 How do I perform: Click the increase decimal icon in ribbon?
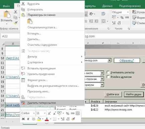[114, 23]
